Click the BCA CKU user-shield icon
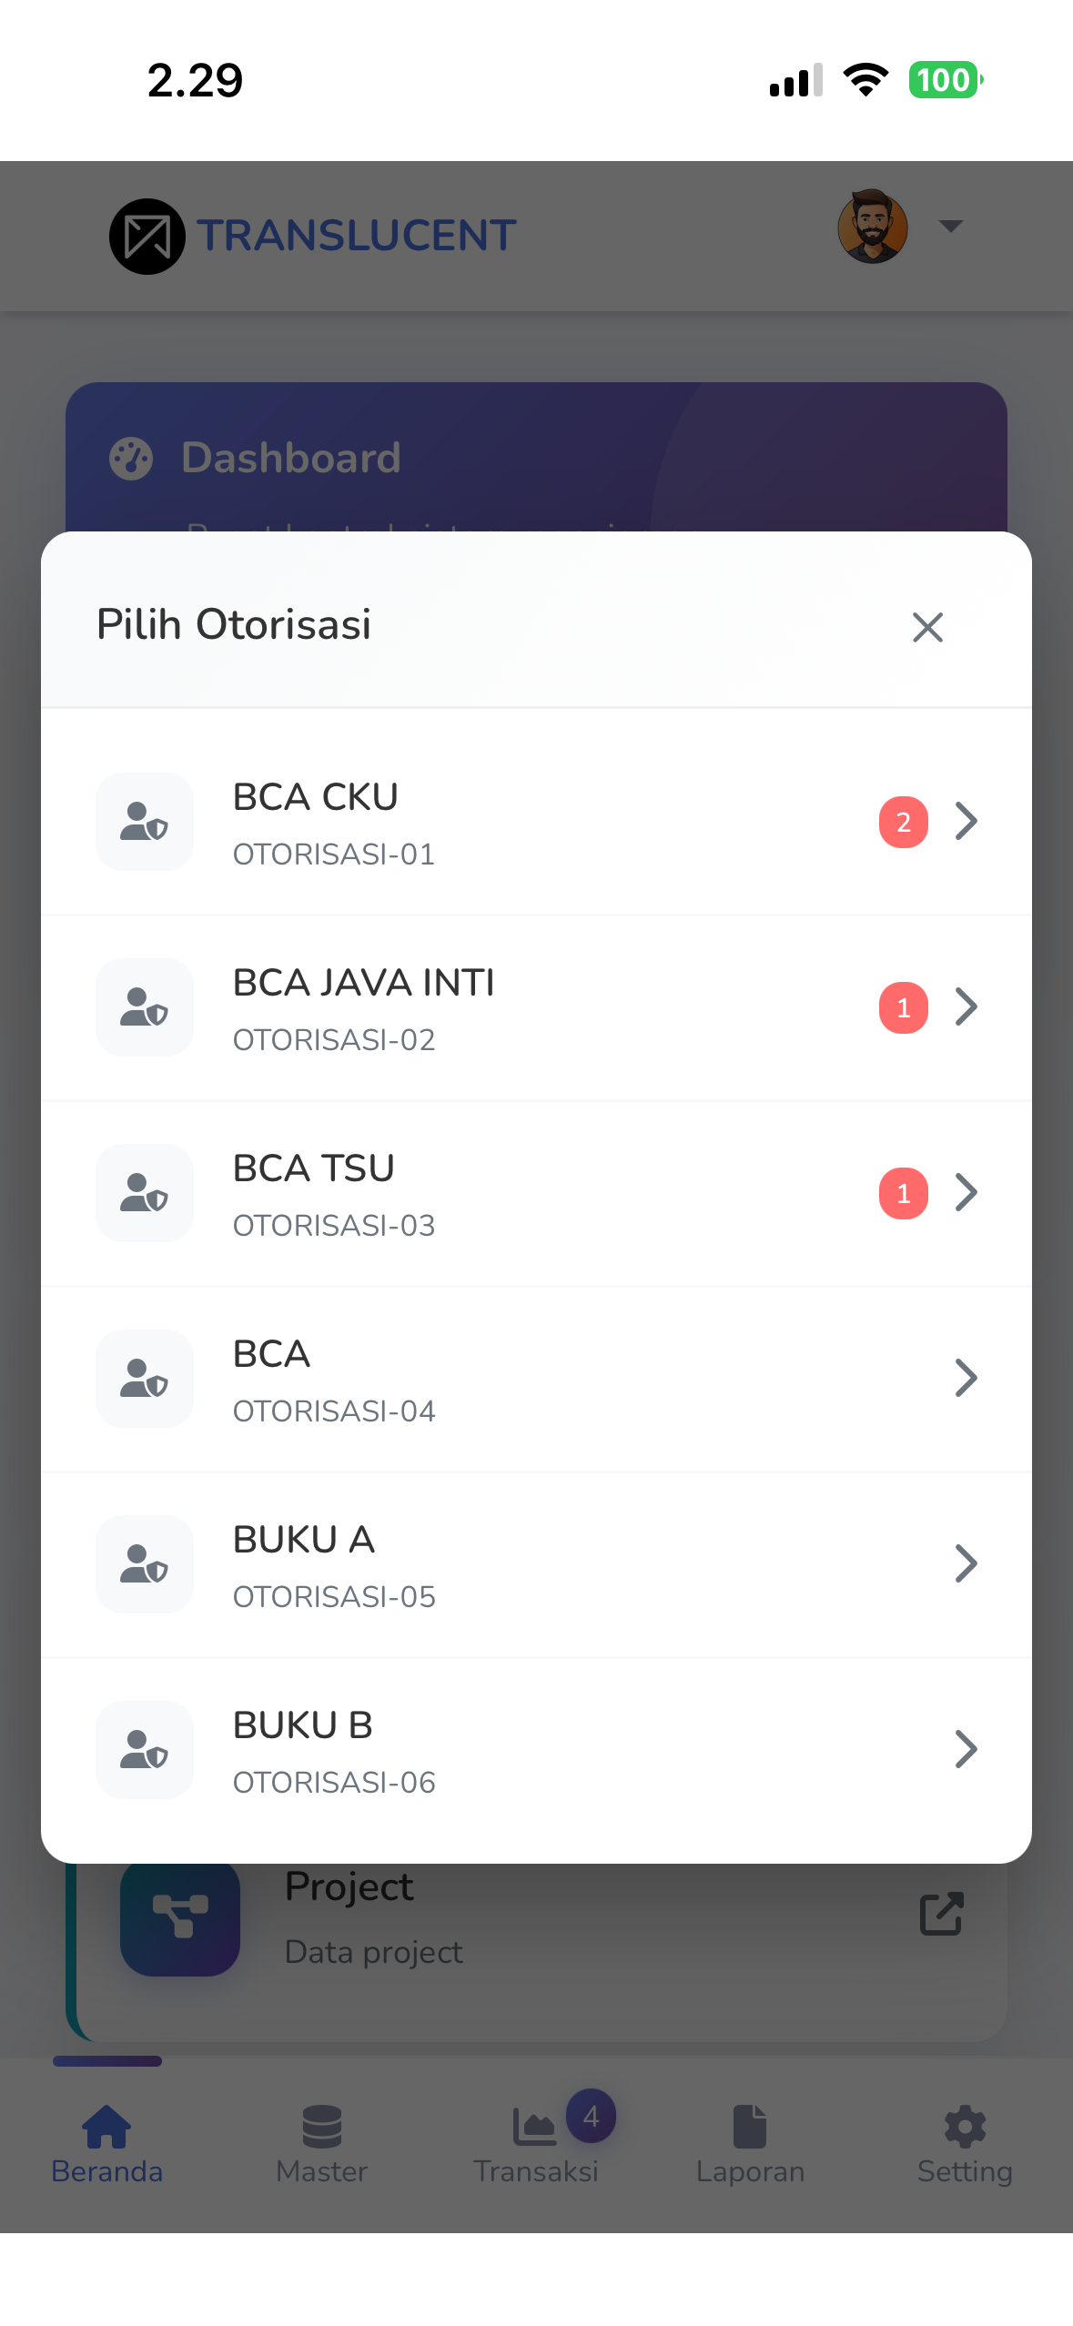 click(x=145, y=822)
